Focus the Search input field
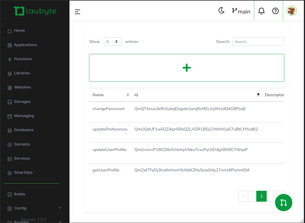Viewport: 305px width, 223px height. tap(258, 41)
